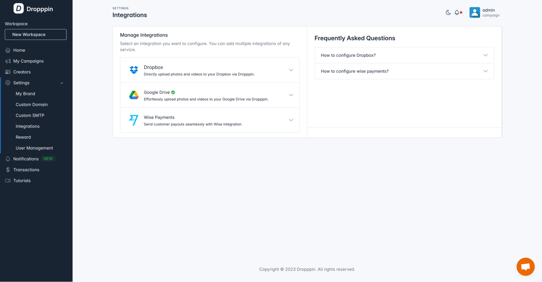This screenshot has height=282, width=542.
Task: Click the Google Drive logo icon
Action: [134, 95]
